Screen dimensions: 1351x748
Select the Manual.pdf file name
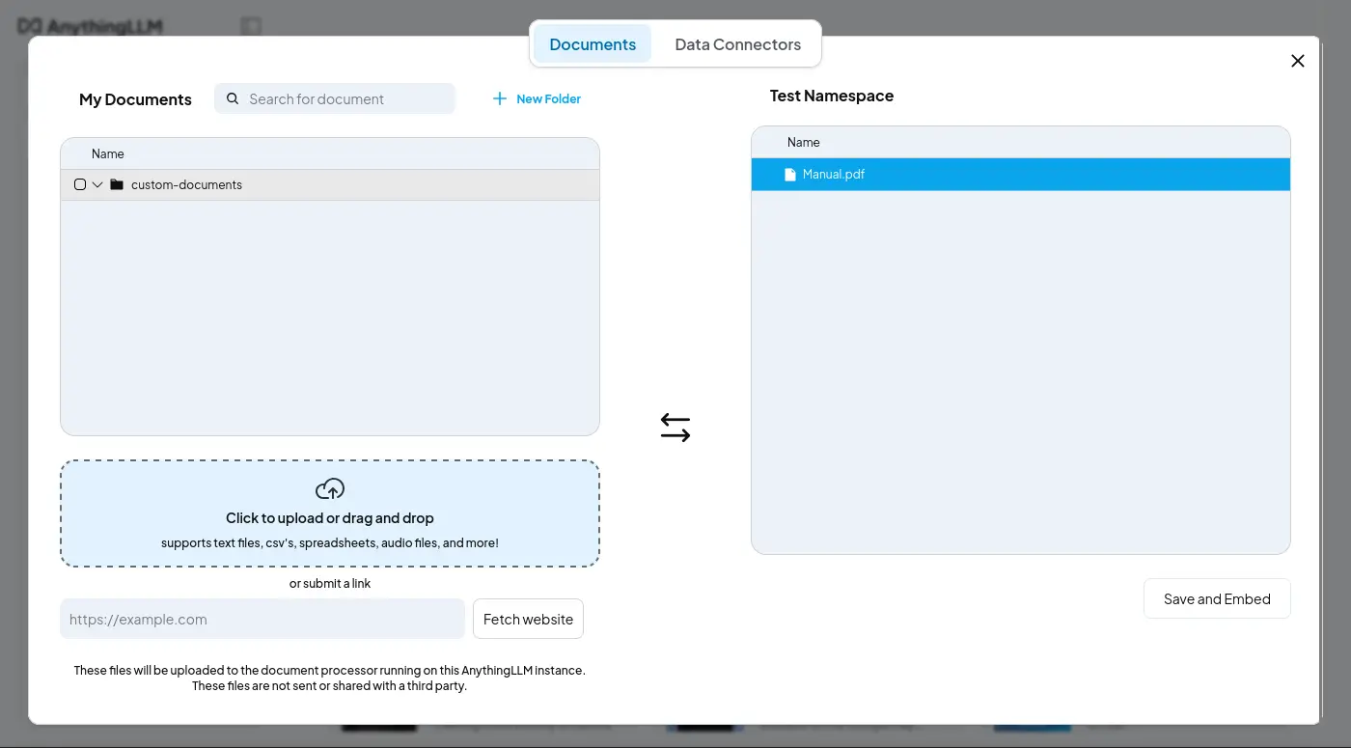point(834,175)
